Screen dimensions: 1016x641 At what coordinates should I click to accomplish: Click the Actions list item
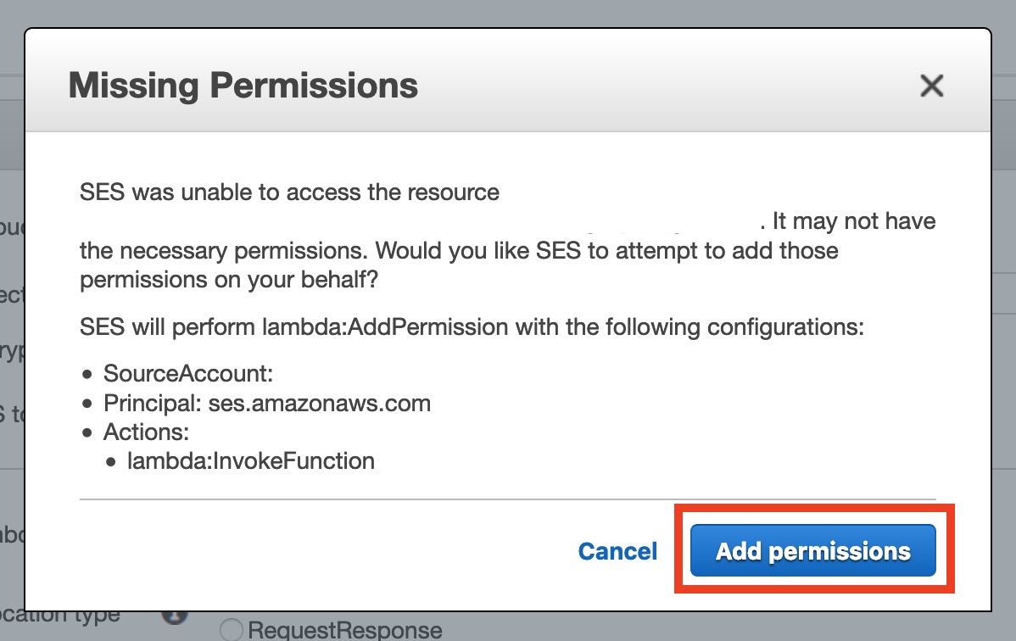click(146, 432)
